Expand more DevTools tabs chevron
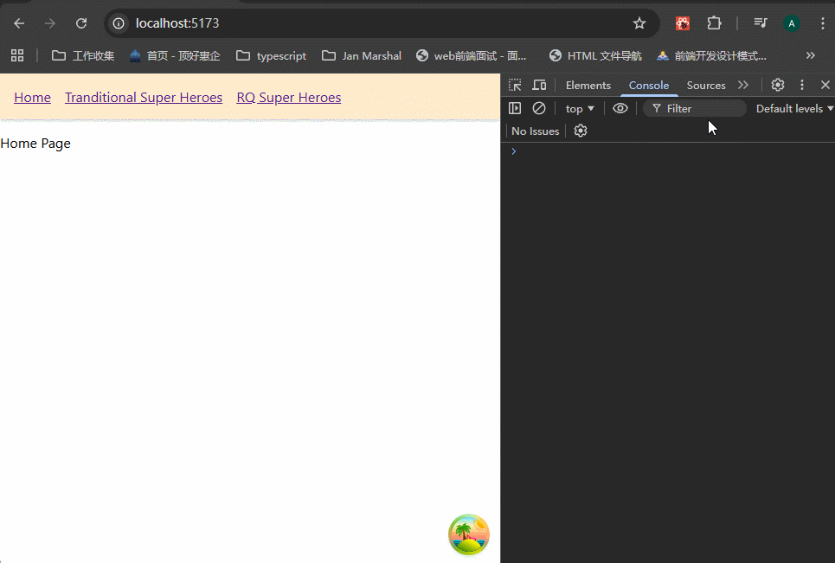This screenshot has height=563, width=835. tap(743, 85)
